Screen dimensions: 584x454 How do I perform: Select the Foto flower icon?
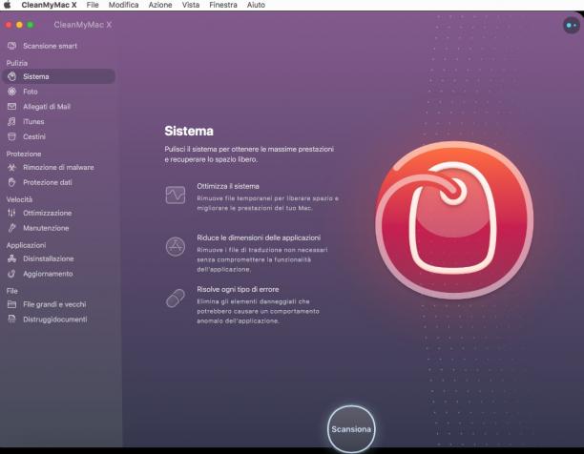(x=11, y=92)
